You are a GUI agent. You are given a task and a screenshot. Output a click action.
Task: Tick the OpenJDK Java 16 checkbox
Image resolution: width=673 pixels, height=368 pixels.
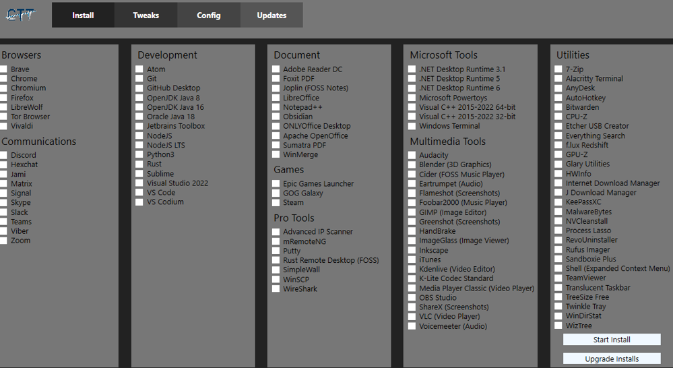(x=139, y=107)
